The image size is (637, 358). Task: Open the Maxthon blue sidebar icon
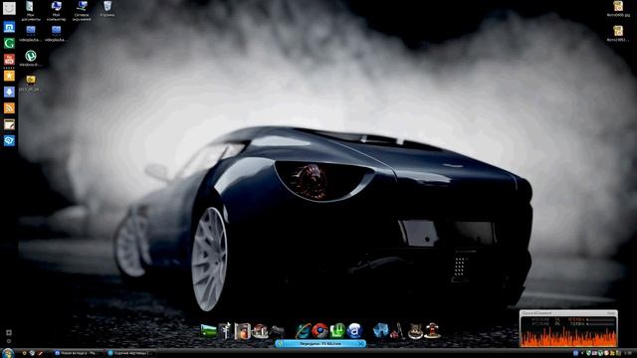pos(9,27)
